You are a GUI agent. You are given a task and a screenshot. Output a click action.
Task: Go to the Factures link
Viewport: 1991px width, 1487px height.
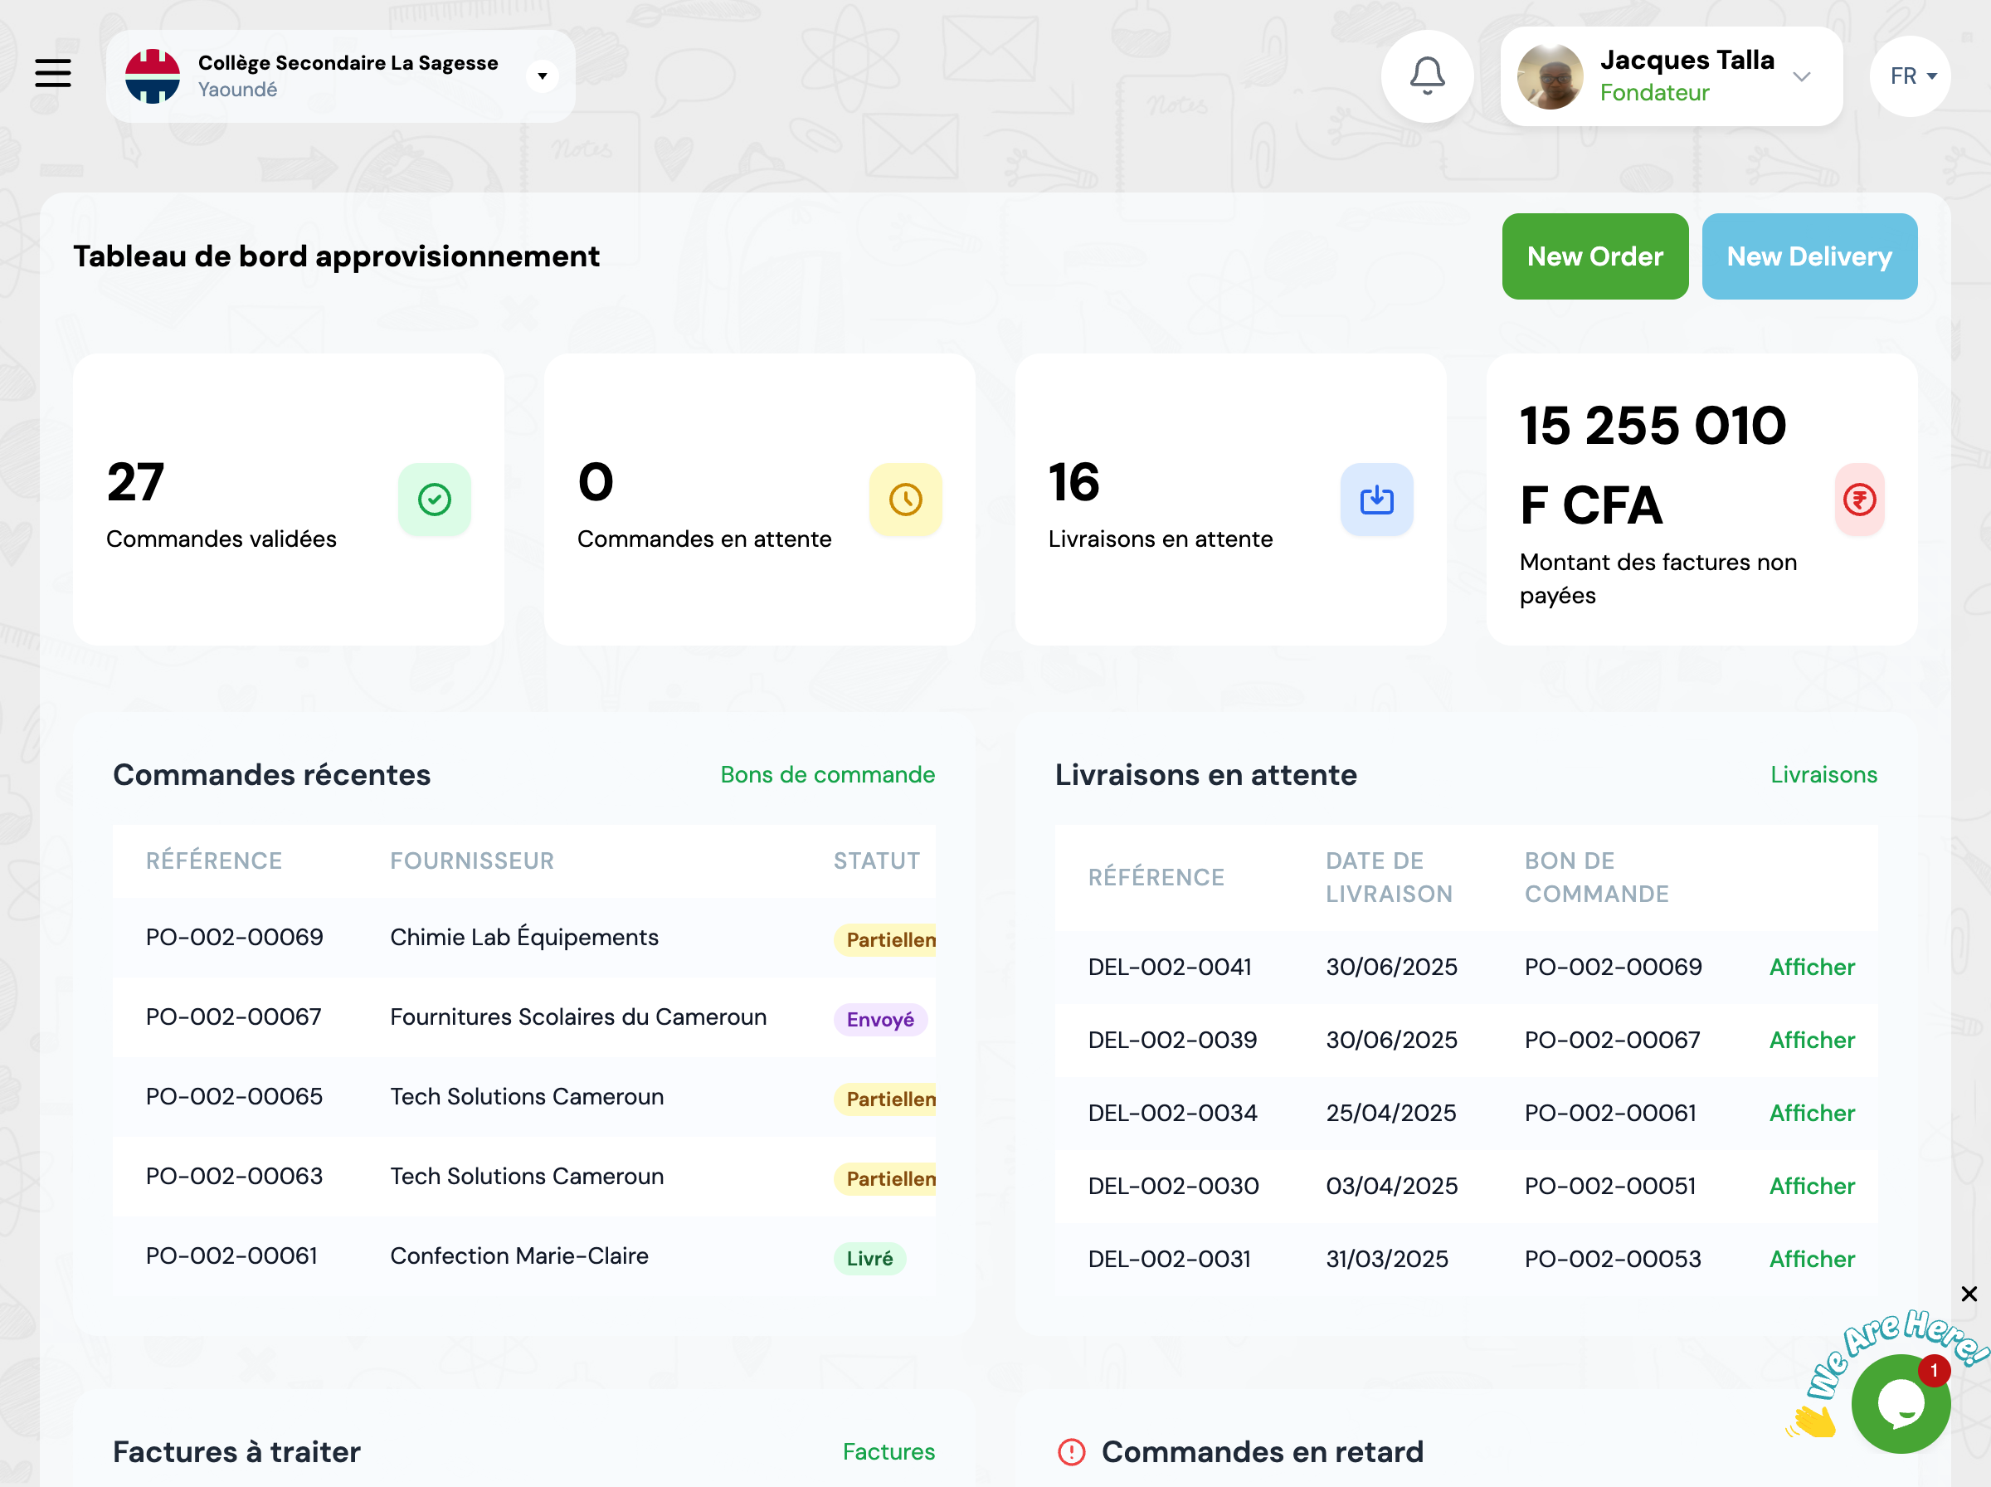[x=888, y=1451]
